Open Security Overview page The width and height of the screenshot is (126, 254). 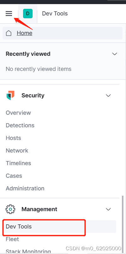18,113
